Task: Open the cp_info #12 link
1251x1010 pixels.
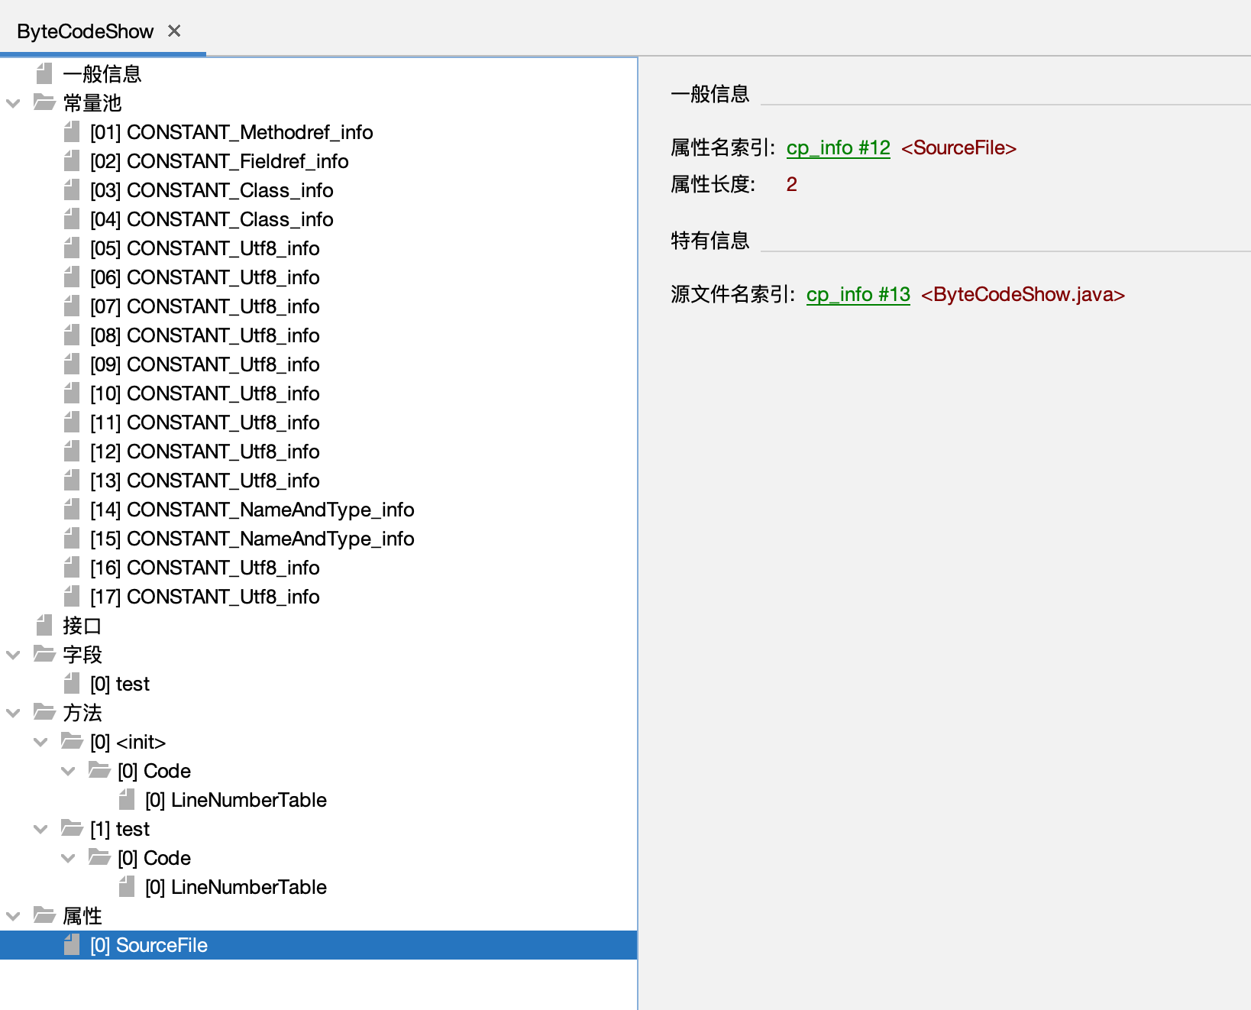Action: click(x=838, y=147)
